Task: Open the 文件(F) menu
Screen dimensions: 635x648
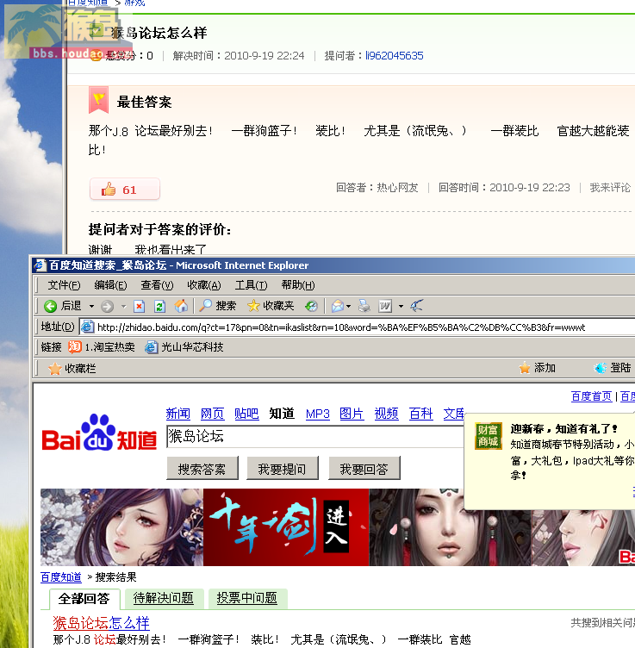Action: click(64, 285)
